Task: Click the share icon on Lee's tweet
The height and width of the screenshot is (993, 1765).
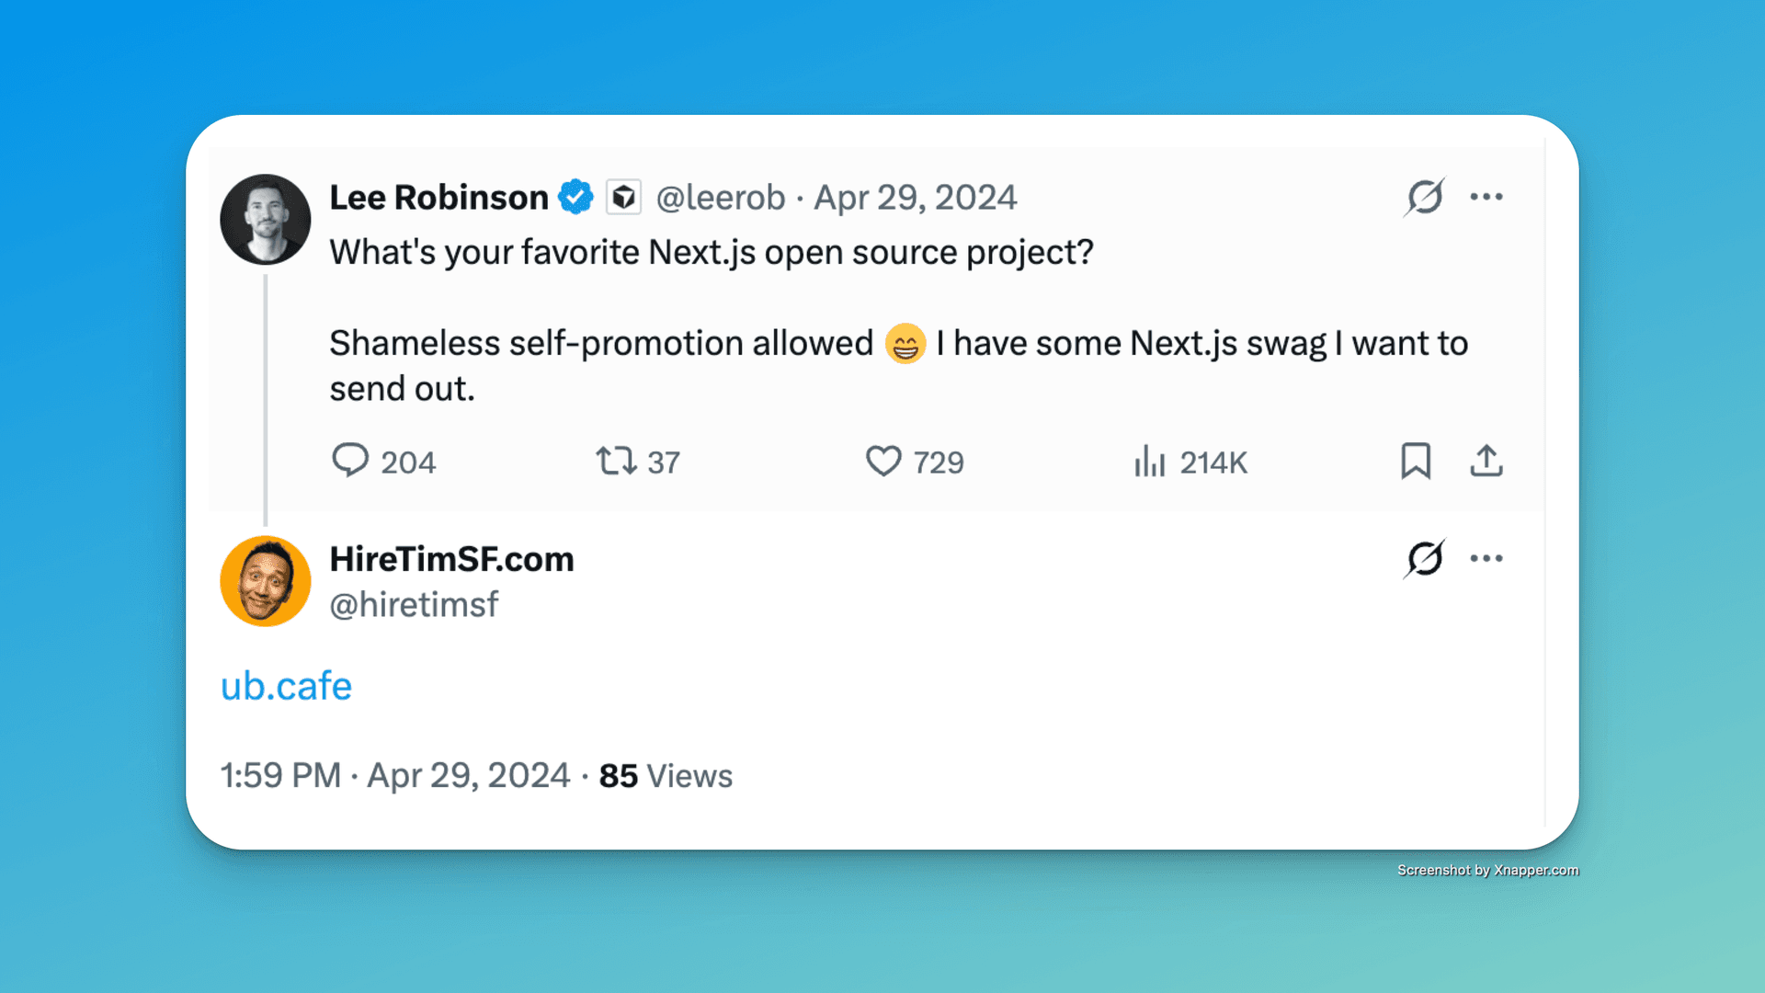Action: coord(1486,461)
